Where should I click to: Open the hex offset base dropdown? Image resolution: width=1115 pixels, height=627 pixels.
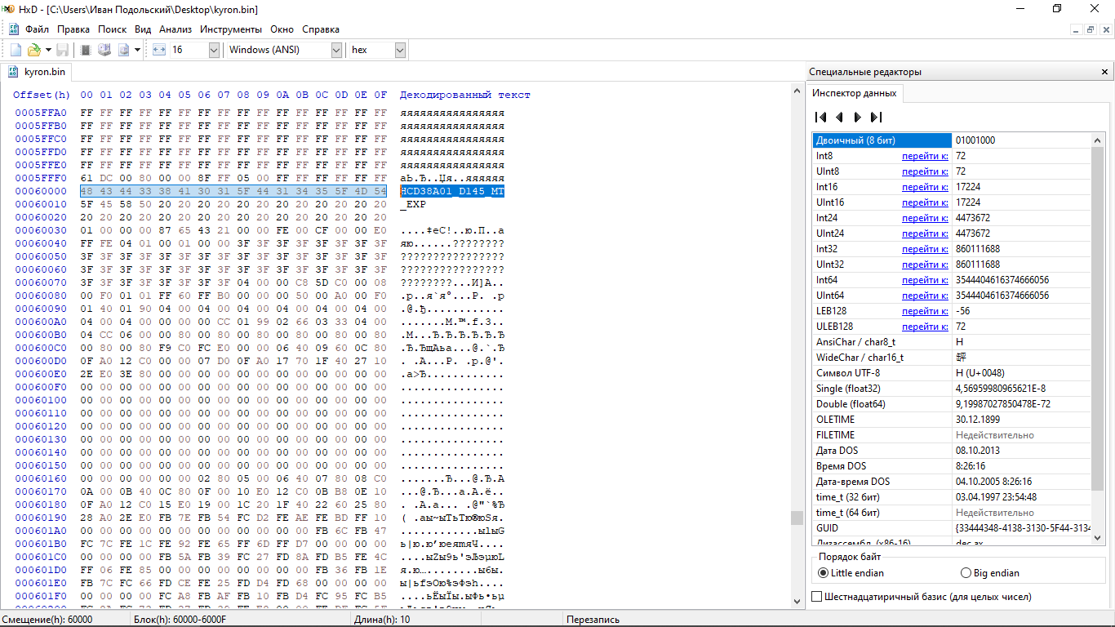(x=399, y=50)
